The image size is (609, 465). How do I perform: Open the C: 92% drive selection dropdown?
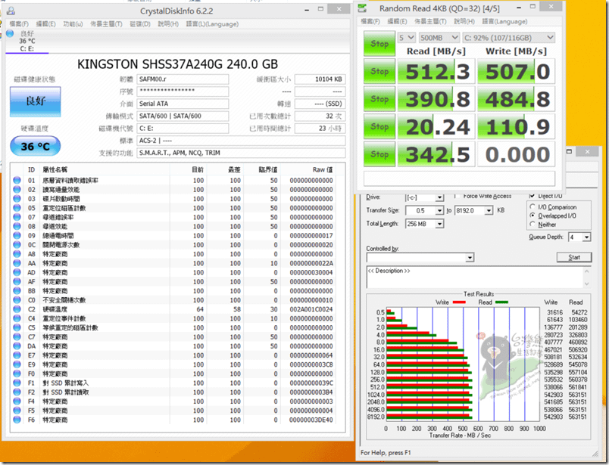click(x=509, y=38)
